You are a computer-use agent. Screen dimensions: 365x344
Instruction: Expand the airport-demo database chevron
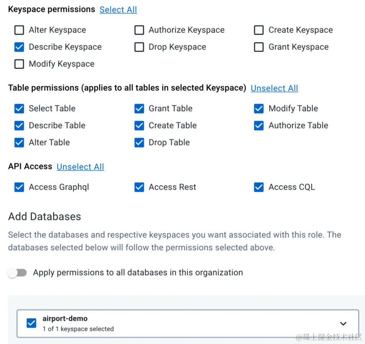click(343, 324)
